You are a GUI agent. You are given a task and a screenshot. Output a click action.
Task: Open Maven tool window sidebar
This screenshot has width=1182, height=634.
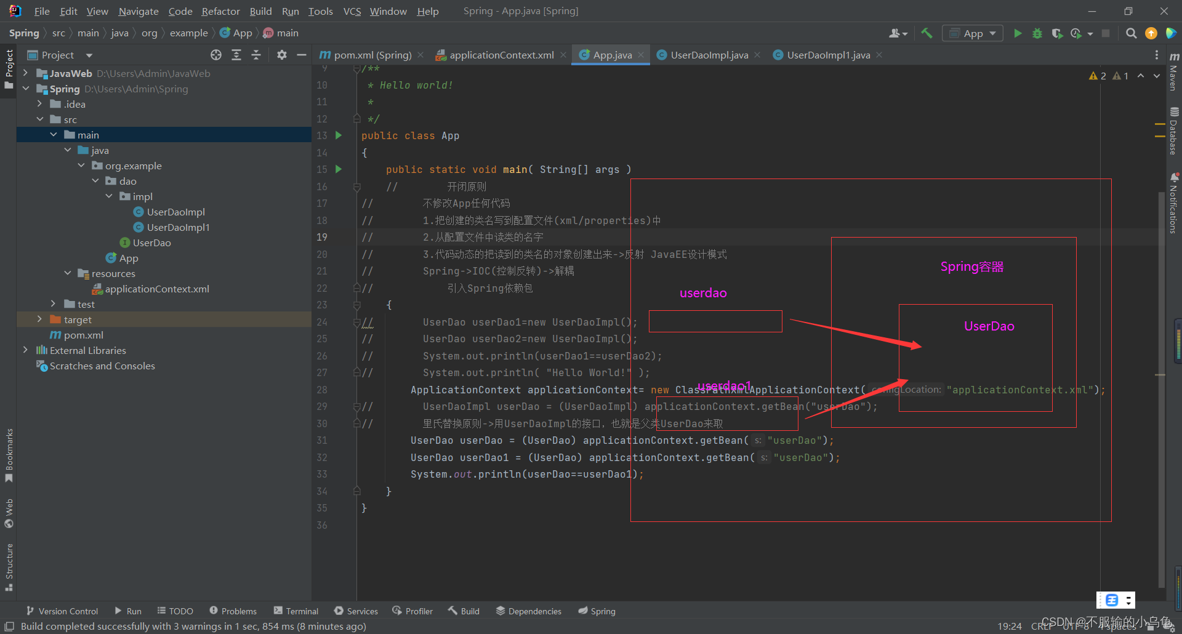(1174, 71)
